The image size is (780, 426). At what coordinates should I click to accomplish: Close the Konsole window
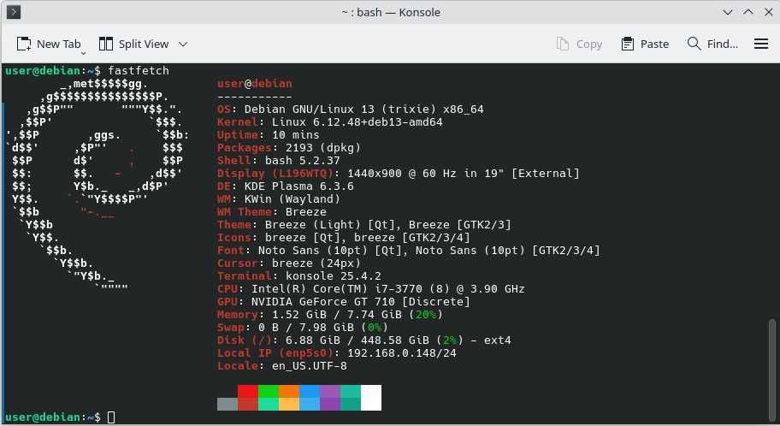[769, 12]
